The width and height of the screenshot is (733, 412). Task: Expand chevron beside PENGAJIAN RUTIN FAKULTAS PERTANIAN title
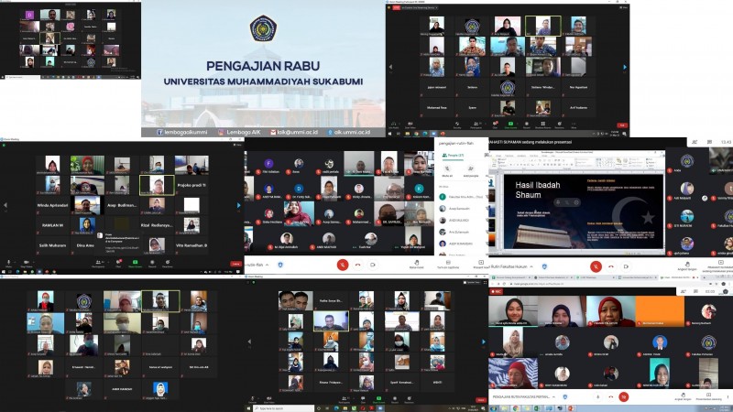coord(553,397)
